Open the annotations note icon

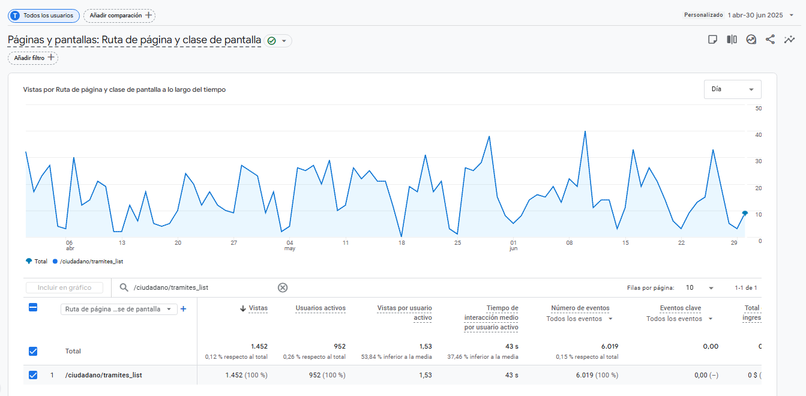click(x=712, y=40)
